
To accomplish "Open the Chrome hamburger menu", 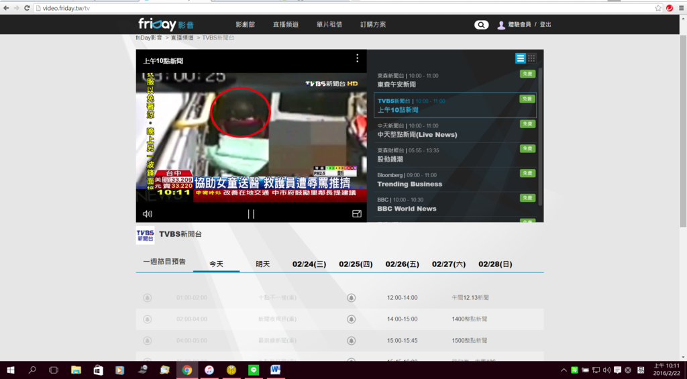I will coord(681,8).
